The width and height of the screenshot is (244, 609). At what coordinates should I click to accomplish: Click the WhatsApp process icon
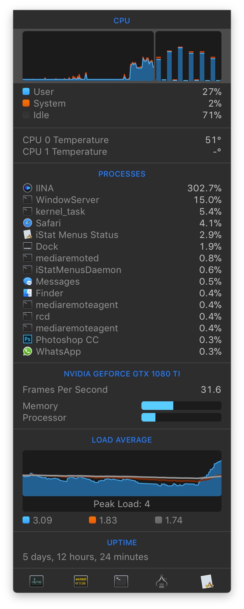click(27, 352)
